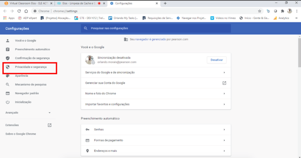Click the Pesquisar nas configurações search field
301x158 pixels.
pyautogui.click(x=156, y=28)
